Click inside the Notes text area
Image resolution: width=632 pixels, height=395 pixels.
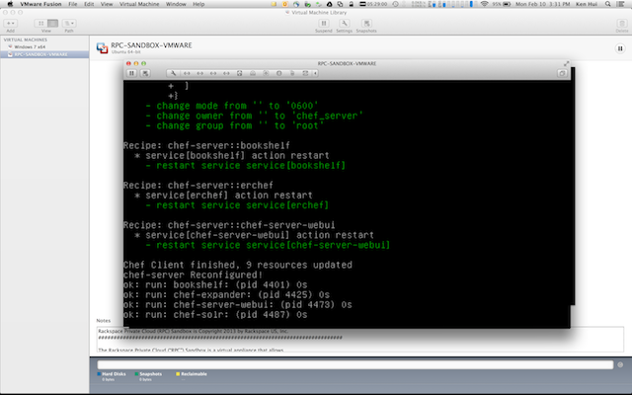coord(359,340)
